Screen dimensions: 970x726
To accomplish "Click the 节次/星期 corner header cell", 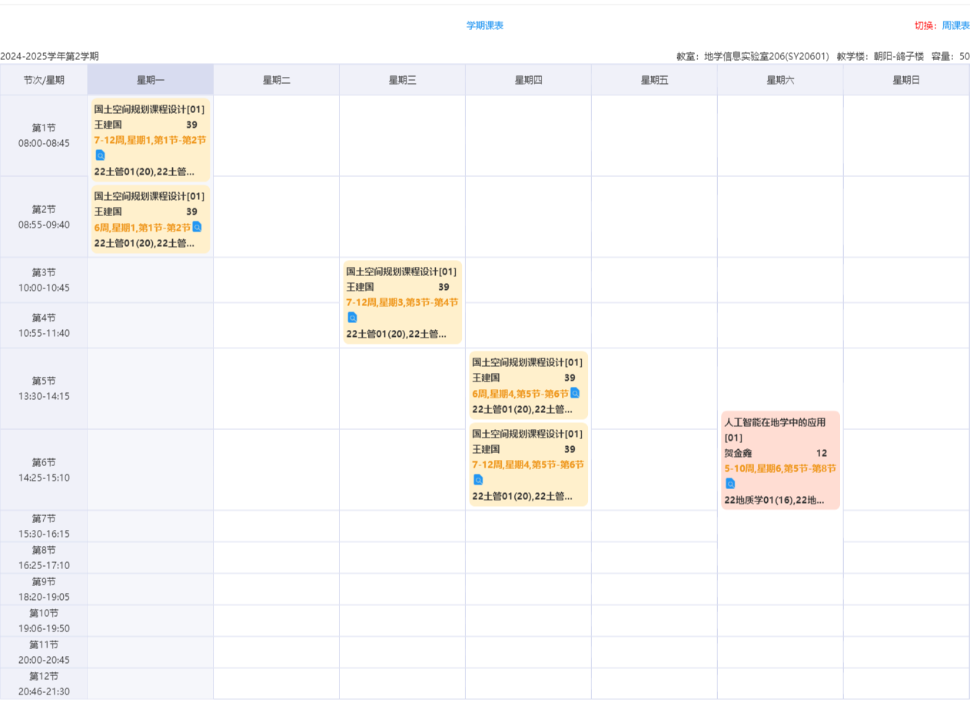I will (x=44, y=80).
